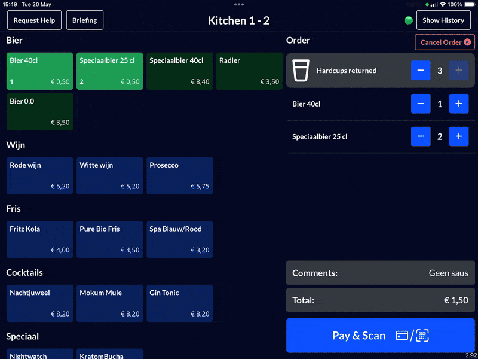Add Witte wijn to order
The width and height of the screenshot is (478, 359).
click(109, 176)
